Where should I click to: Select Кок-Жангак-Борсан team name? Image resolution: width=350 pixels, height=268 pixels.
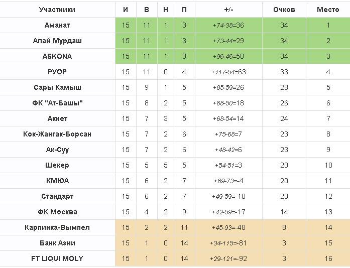coord(57,134)
